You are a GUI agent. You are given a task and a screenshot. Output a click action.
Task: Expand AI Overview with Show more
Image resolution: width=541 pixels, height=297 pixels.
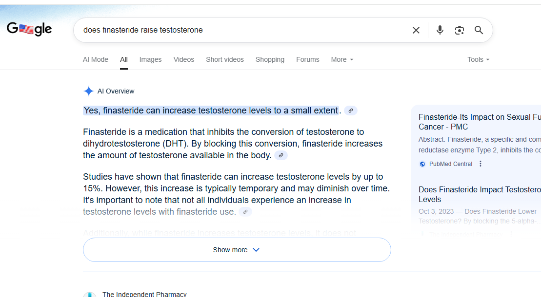coord(237,250)
